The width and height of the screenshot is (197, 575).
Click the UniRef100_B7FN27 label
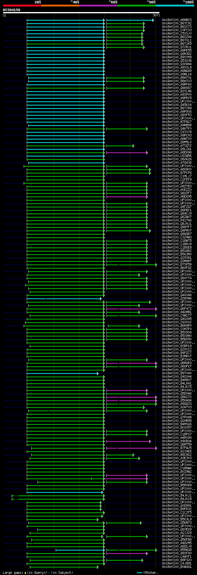[177, 122]
